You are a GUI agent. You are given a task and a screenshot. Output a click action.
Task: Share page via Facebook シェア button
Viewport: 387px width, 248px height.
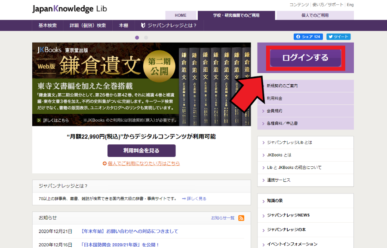308,37
